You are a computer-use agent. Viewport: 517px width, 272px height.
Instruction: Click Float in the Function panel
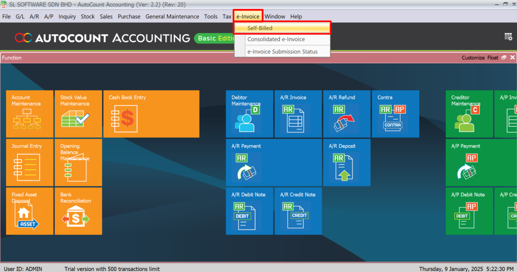(x=493, y=57)
